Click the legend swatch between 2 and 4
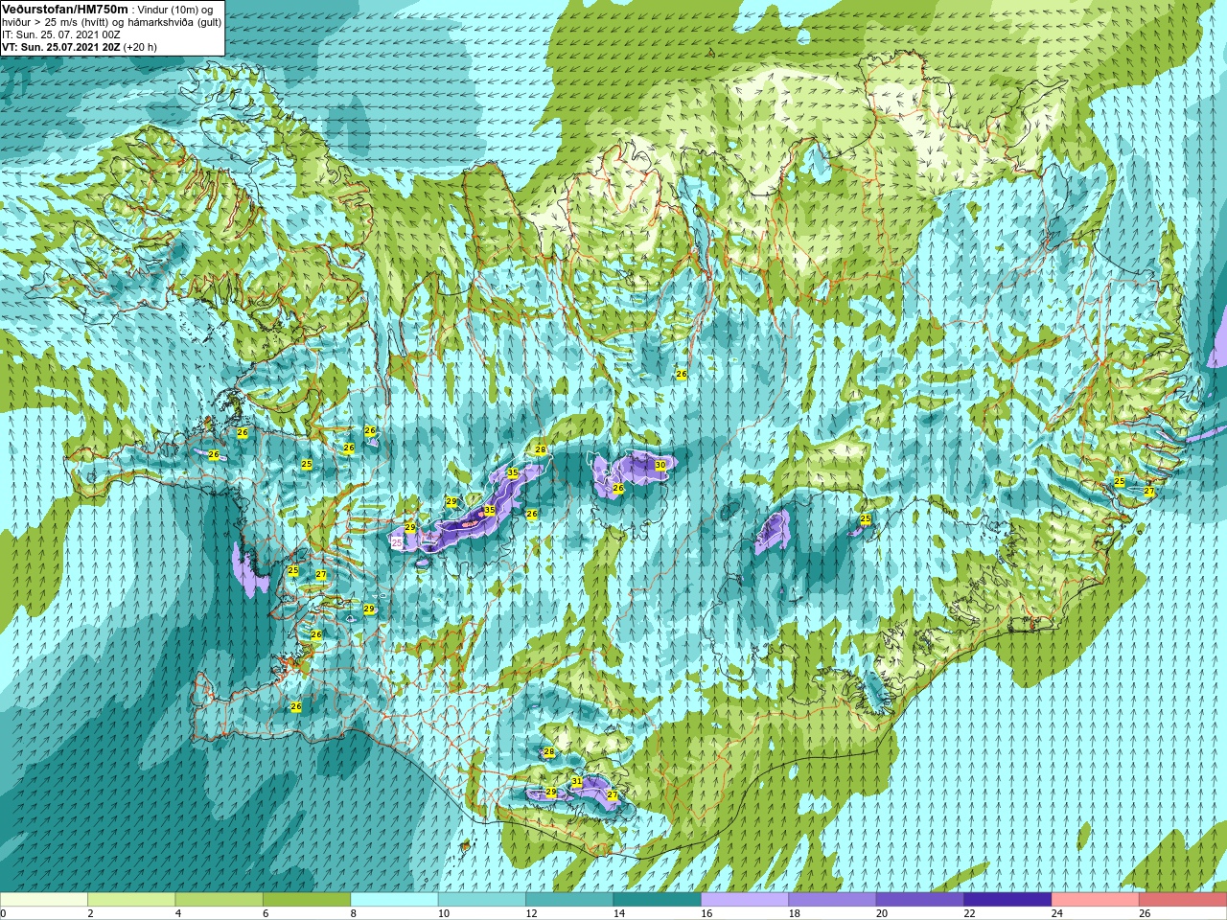Viewport: 1227px width, 920px height. point(131,900)
